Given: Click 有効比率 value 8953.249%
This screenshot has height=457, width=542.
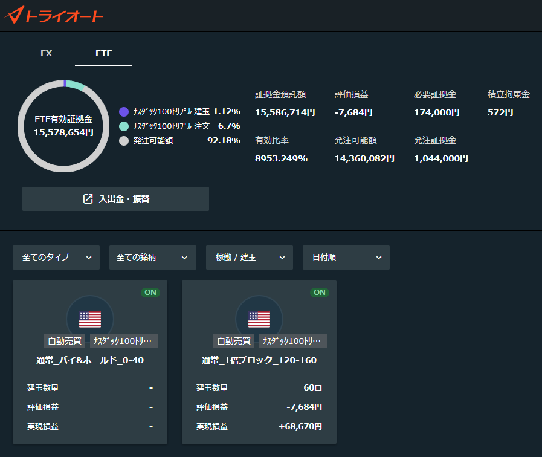Looking at the screenshot, I should pos(281,158).
